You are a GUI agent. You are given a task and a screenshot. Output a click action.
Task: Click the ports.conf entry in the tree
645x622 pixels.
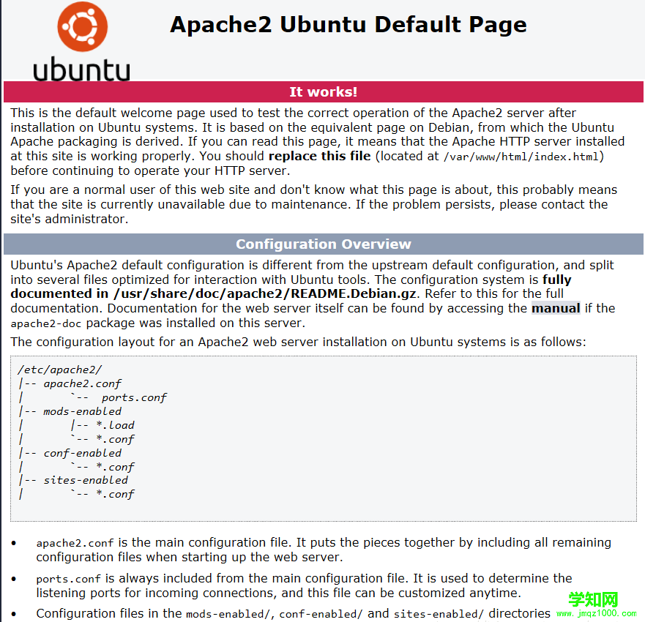point(134,397)
